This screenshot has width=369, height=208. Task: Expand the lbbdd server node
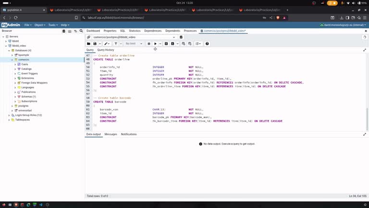tap(6, 41)
